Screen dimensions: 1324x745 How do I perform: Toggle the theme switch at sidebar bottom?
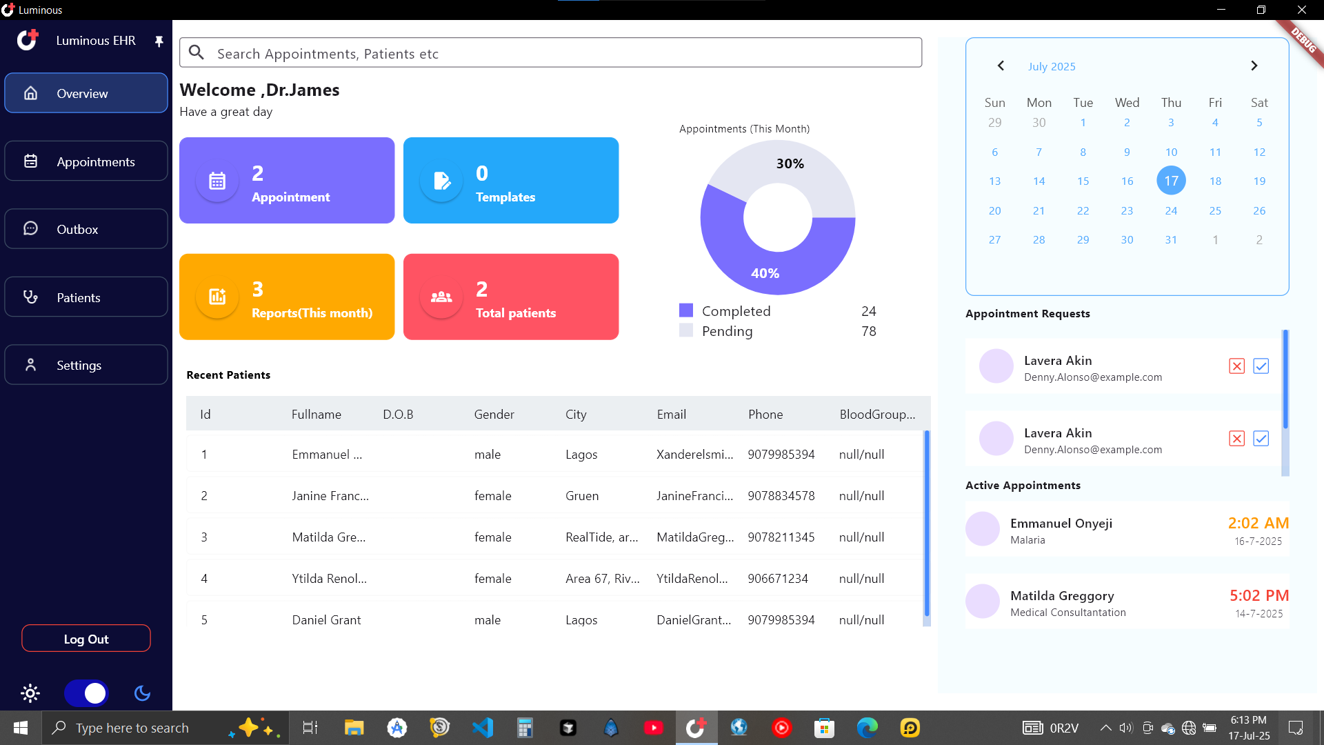pyautogui.click(x=86, y=693)
